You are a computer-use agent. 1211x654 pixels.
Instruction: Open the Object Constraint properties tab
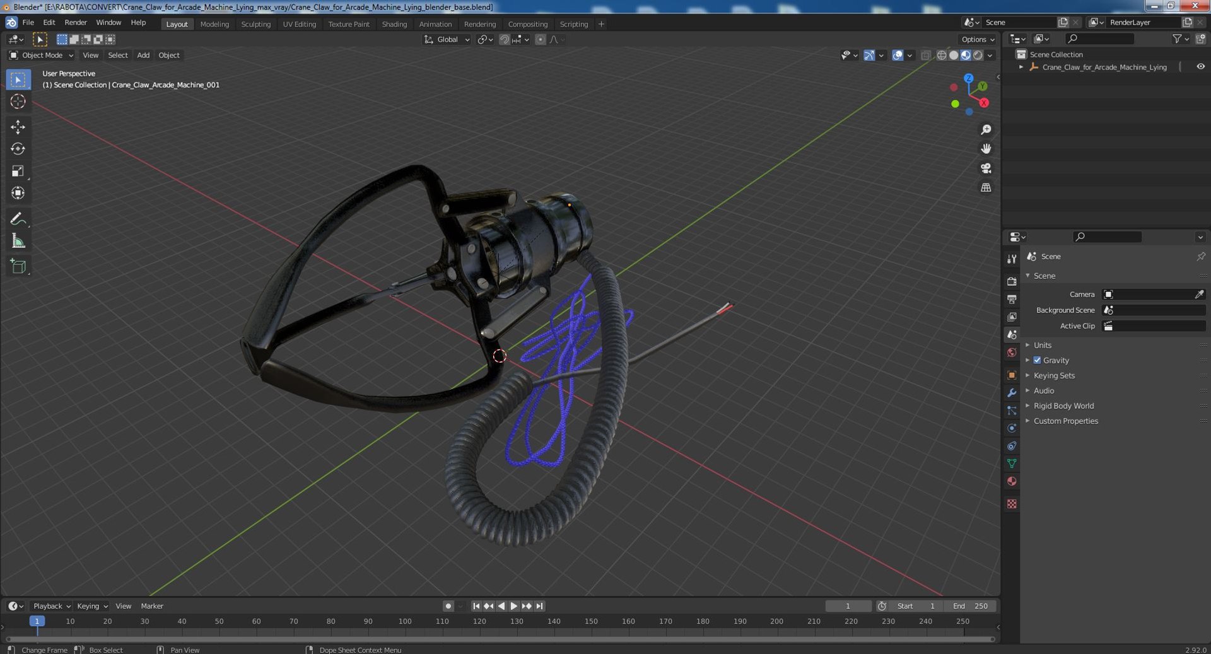click(x=1012, y=446)
